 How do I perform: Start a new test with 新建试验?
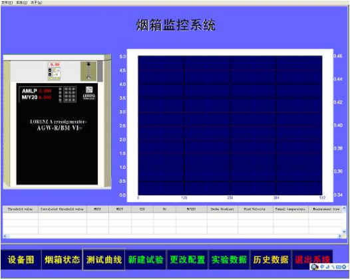tap(146, 260)
